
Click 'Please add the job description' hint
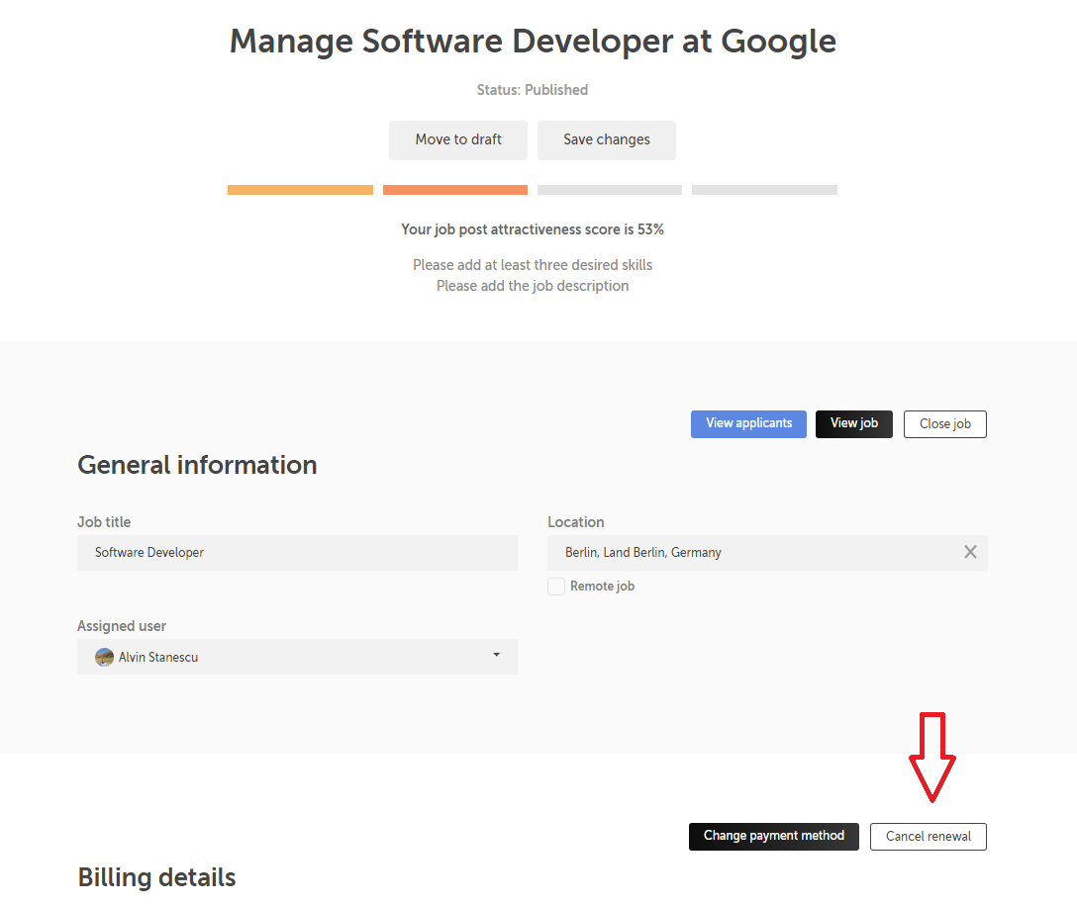click(533, 286)
